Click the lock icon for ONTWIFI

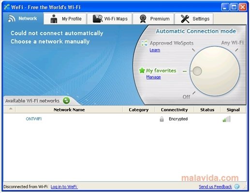(x=162, y=119)
